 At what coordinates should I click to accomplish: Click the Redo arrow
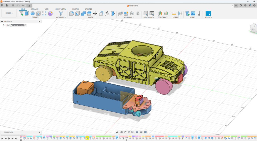23,6
